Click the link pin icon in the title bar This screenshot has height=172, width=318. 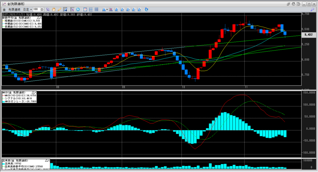pyautogui.click(x=288, y=4)
